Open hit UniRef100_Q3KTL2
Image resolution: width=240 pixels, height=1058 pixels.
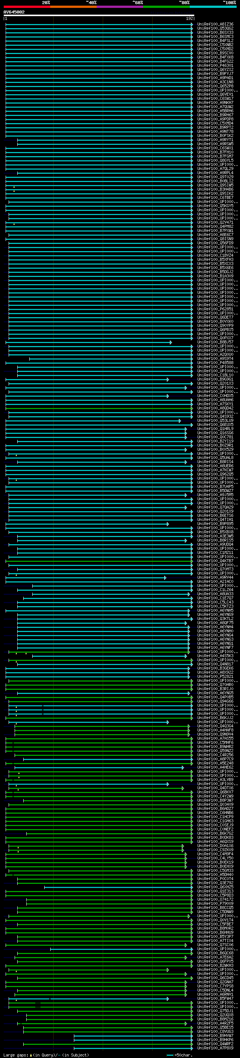(215, 619)
